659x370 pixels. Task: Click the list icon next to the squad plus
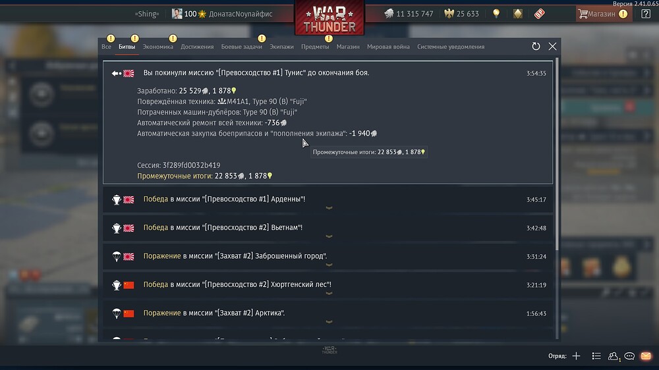tap(596, 356)
